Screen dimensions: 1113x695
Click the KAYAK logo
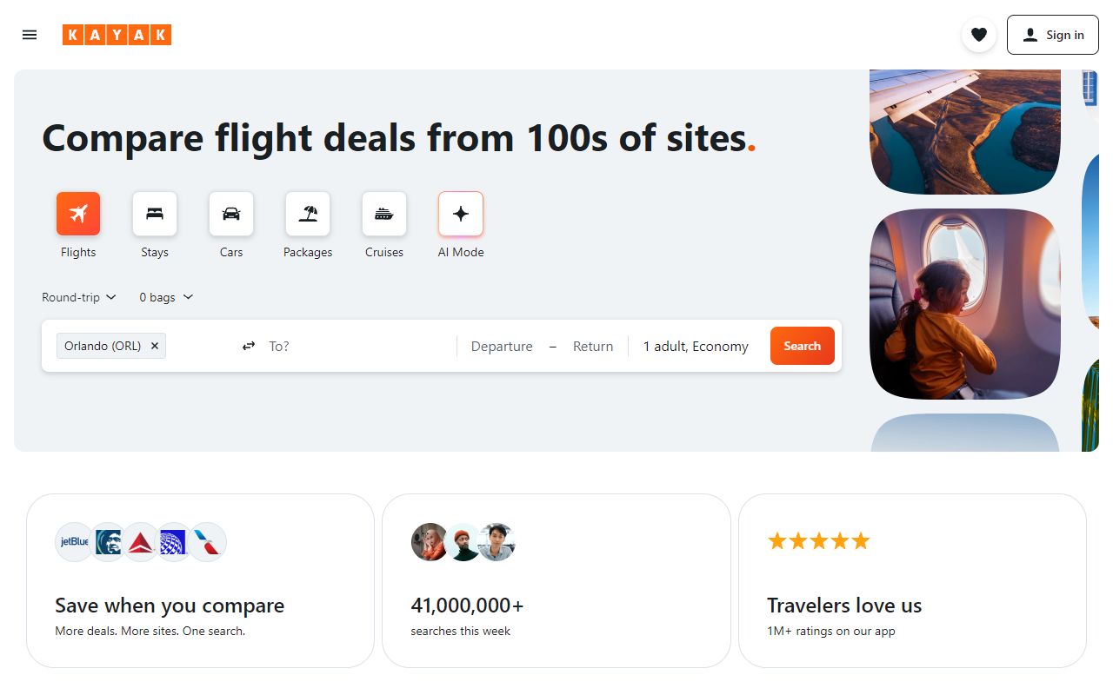click(117, 35)
